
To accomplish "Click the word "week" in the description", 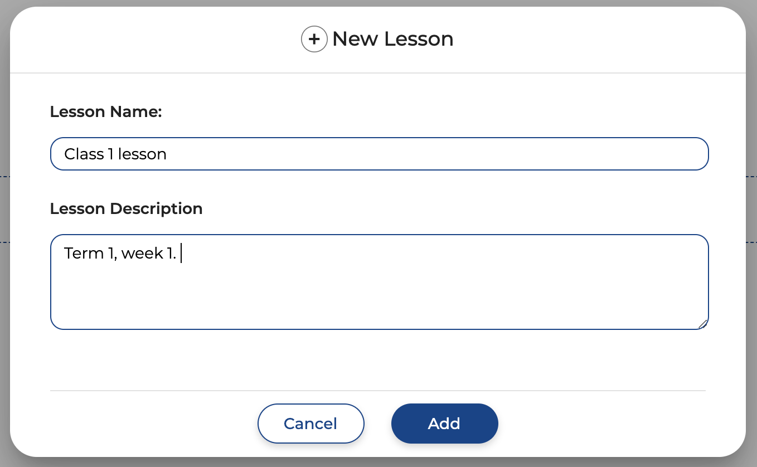I will (x=142, y=254).
